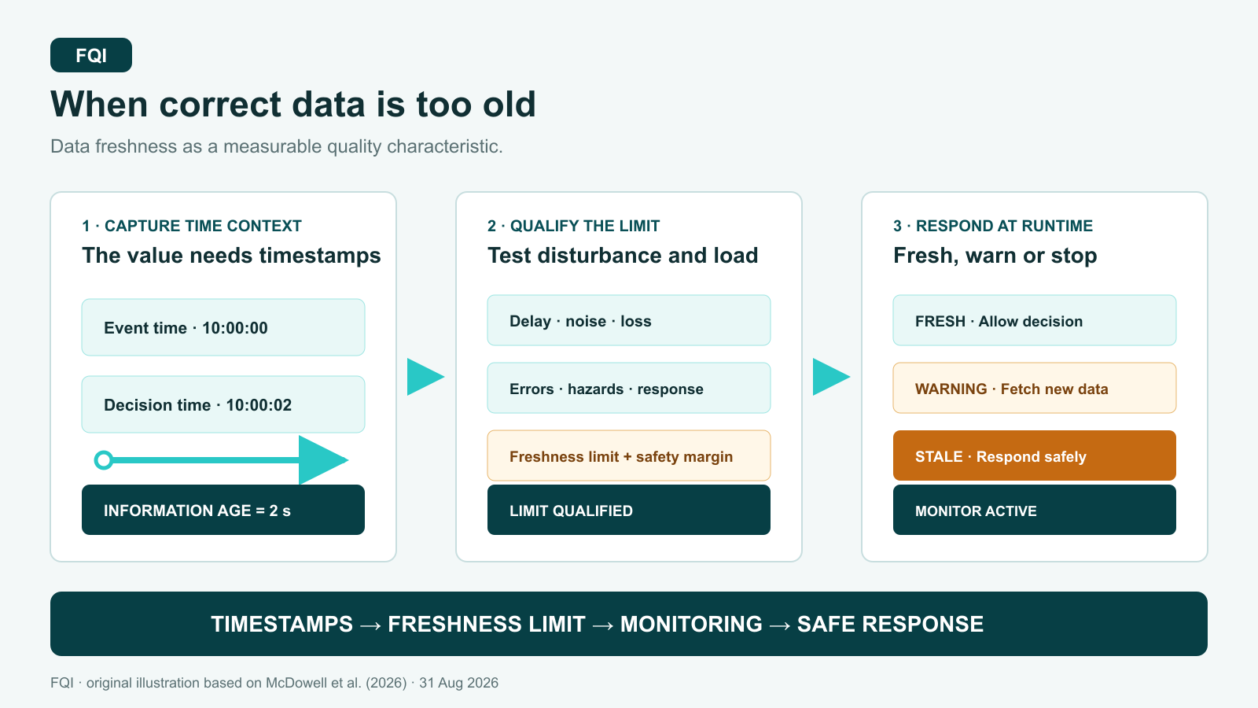Click the 'INFORMATION AGE = 2 s' bar

pos(223,510)
